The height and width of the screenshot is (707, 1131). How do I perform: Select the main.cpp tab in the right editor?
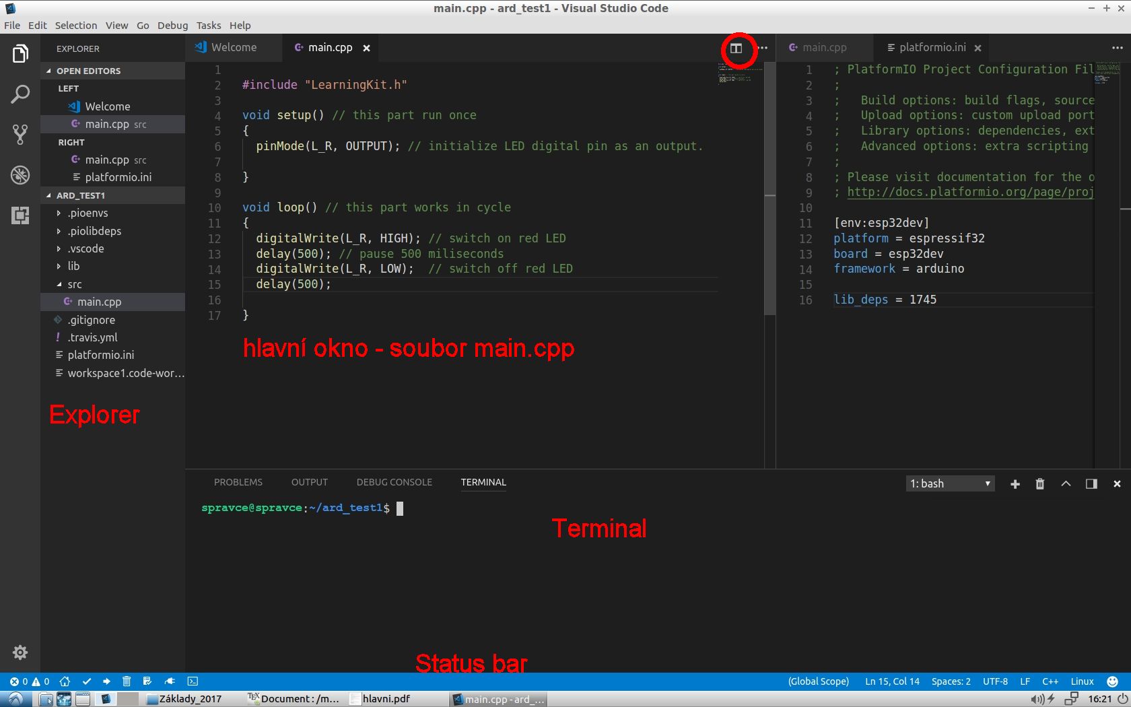pos(824,48)
